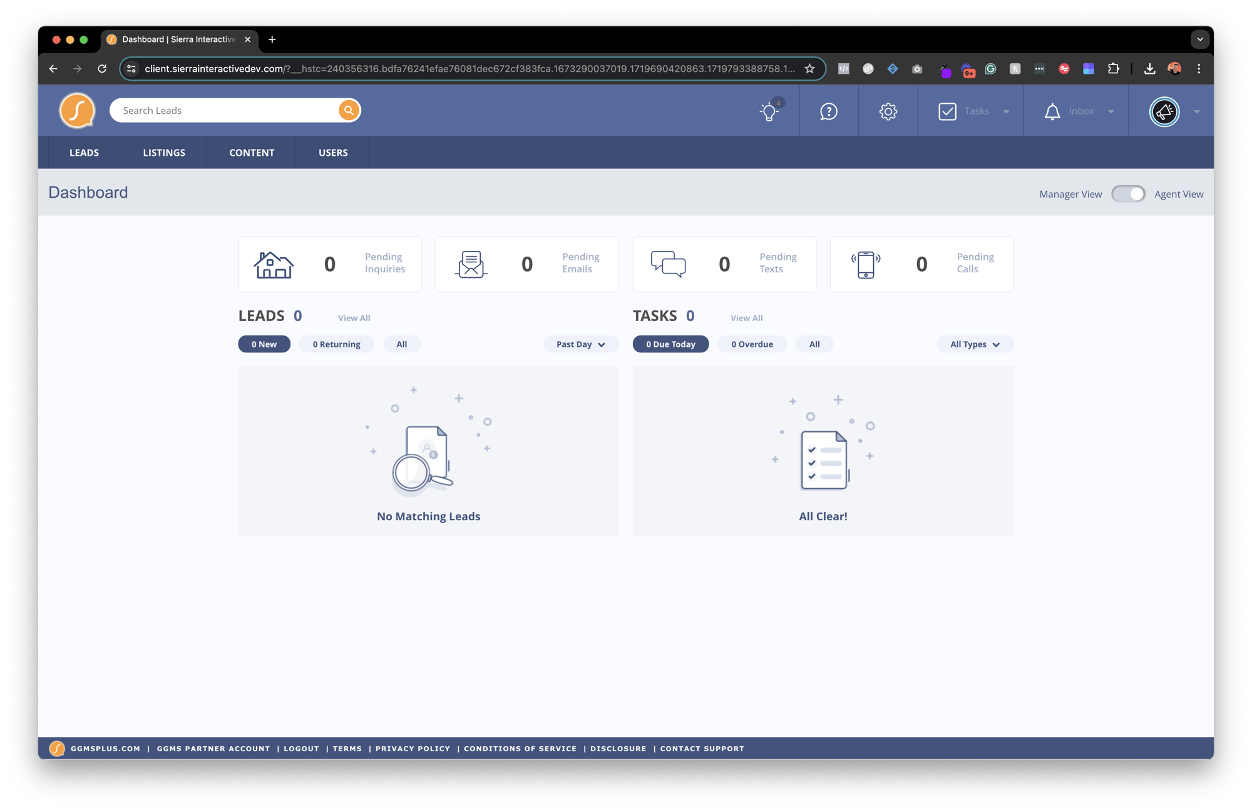1252x810 pixels.
Task: Click View All leads link
Action: tap(354, 317)
